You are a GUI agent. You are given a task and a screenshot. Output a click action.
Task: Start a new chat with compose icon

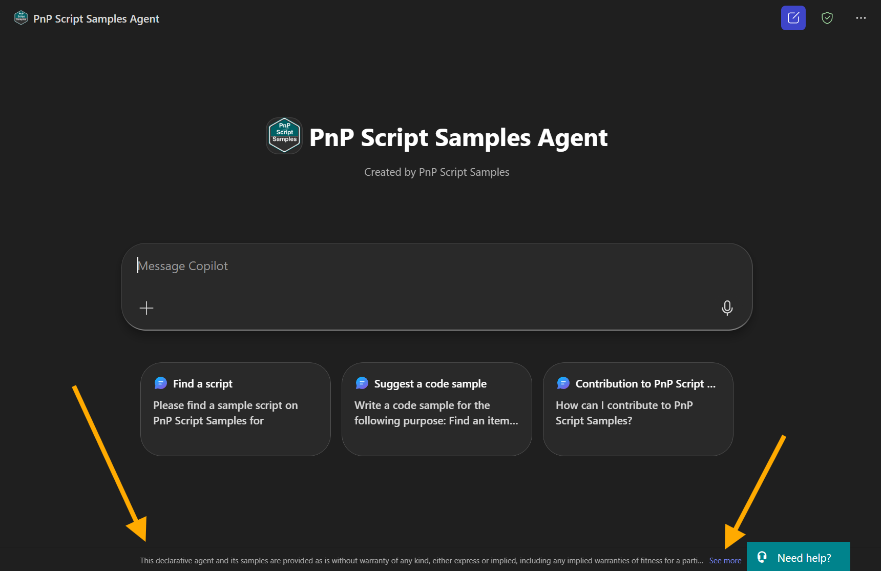[793, 18]
